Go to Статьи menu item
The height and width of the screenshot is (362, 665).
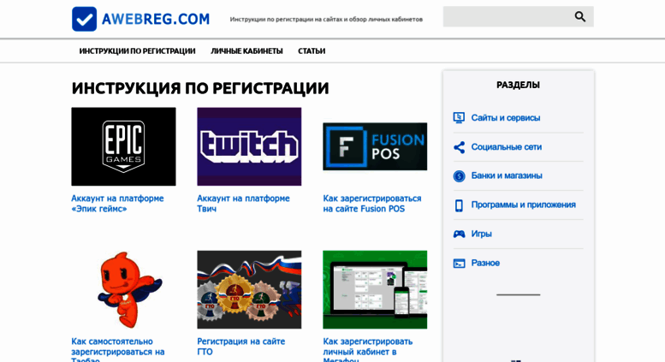pos(312,50)
